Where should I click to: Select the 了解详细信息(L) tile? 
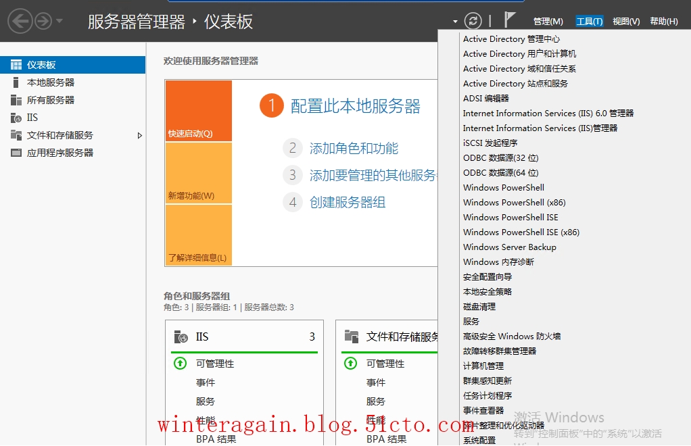(199, 235)
